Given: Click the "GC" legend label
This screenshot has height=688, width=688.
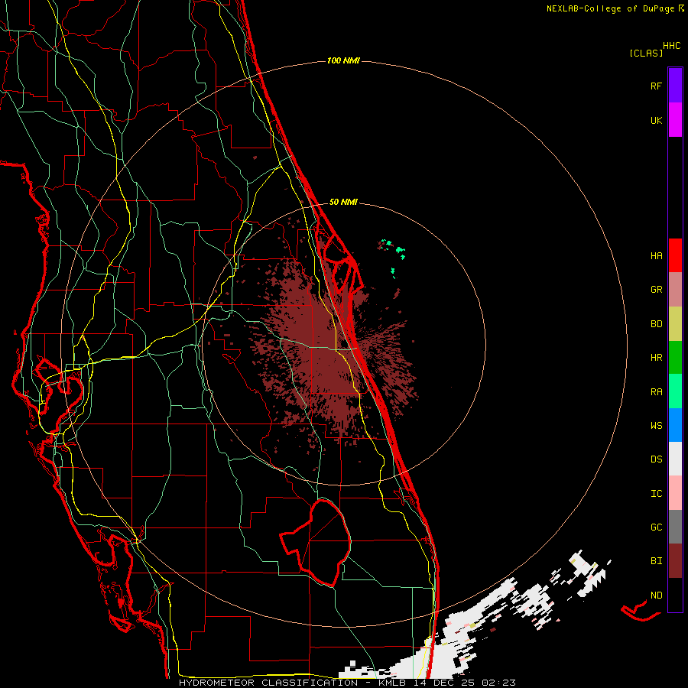Looking at the screenshot, I should (656, 527).
